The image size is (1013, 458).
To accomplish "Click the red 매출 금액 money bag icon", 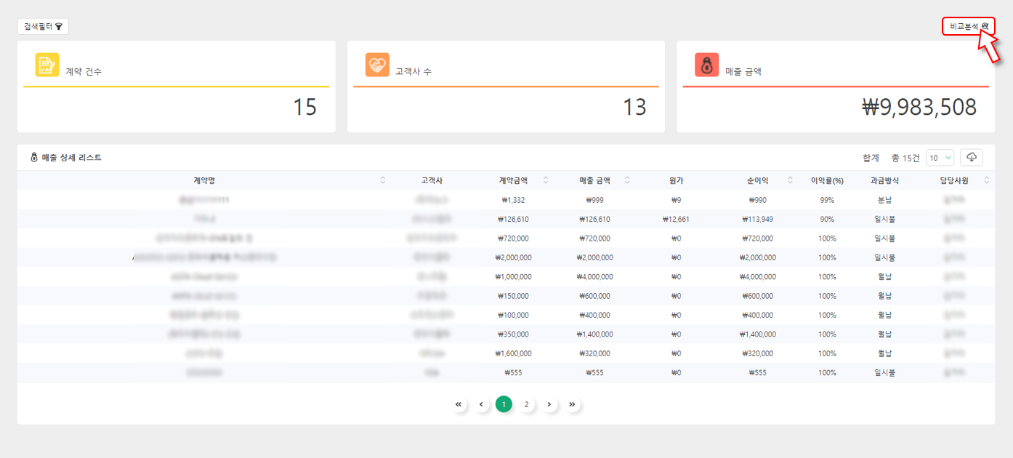I will click(x=706, y=65).
